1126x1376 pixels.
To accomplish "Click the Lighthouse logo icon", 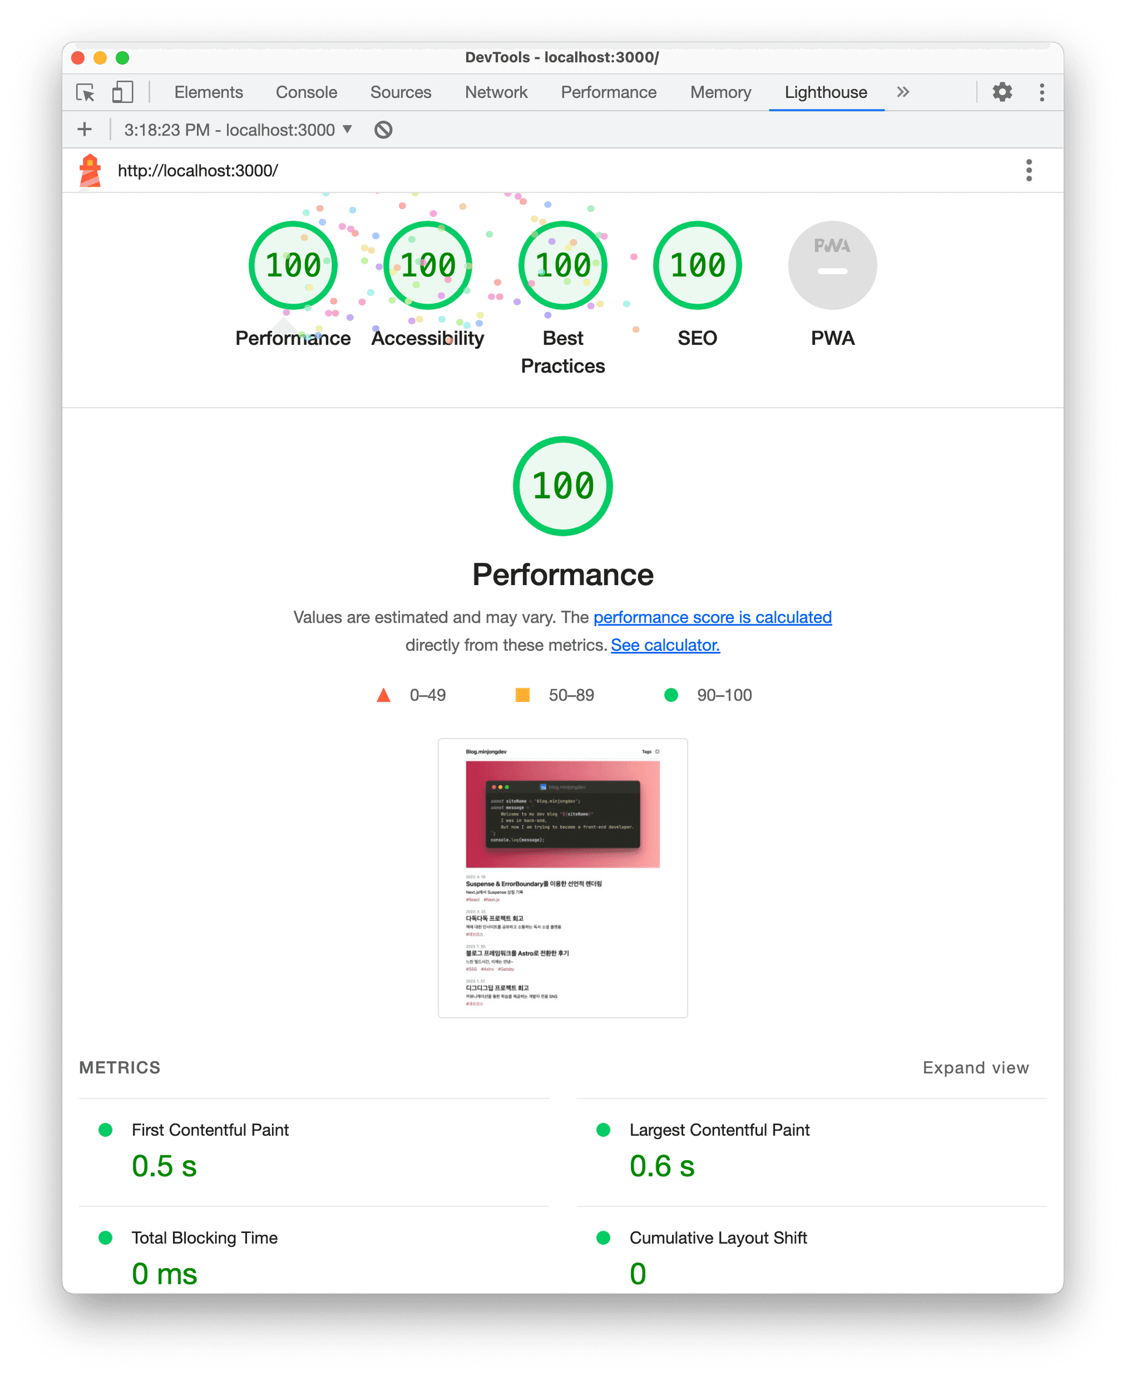I will (90, 171).
